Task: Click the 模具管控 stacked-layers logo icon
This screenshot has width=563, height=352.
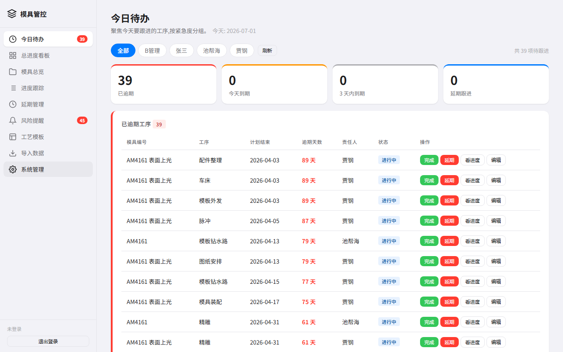Action: [12, 14]
